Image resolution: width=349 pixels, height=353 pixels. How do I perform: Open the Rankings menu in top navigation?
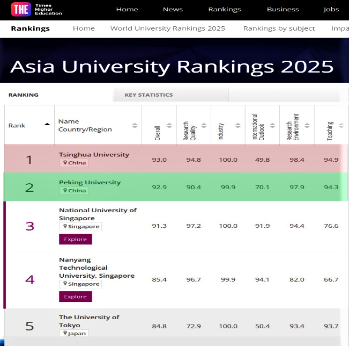coord(225,9)
